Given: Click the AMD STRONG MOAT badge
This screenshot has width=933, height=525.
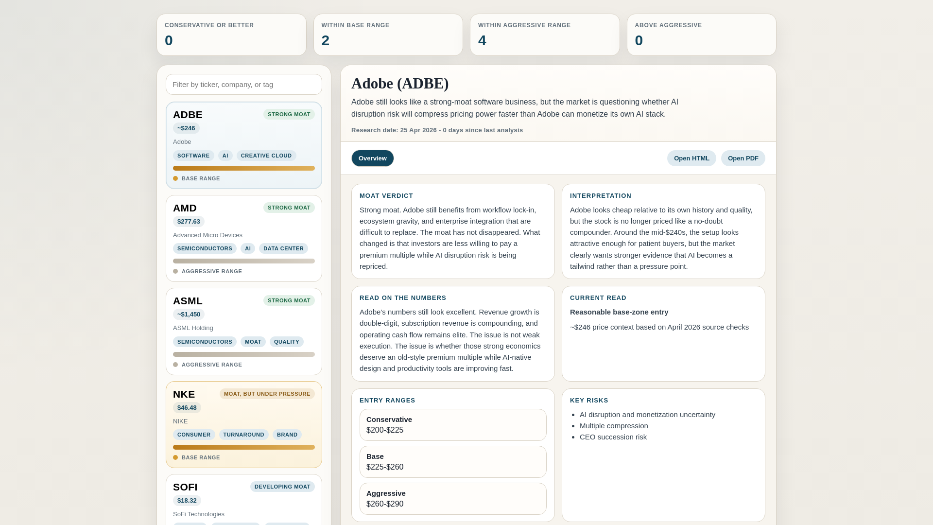Looking at the screenshot, I should pos(289,208).
